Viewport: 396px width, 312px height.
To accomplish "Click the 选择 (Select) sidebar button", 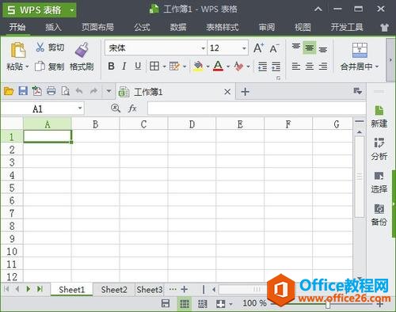I will pos(379,182).
